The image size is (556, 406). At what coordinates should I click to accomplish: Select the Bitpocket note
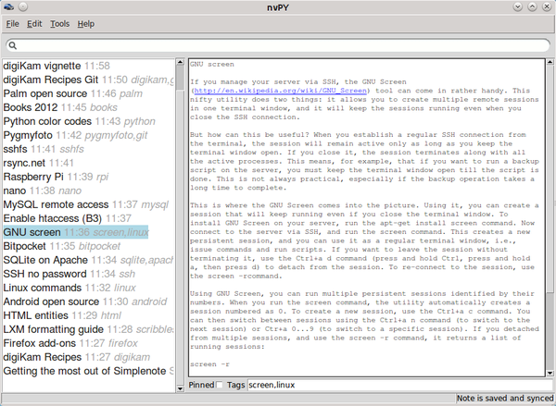pyautogui.click(x=89, y=246)
